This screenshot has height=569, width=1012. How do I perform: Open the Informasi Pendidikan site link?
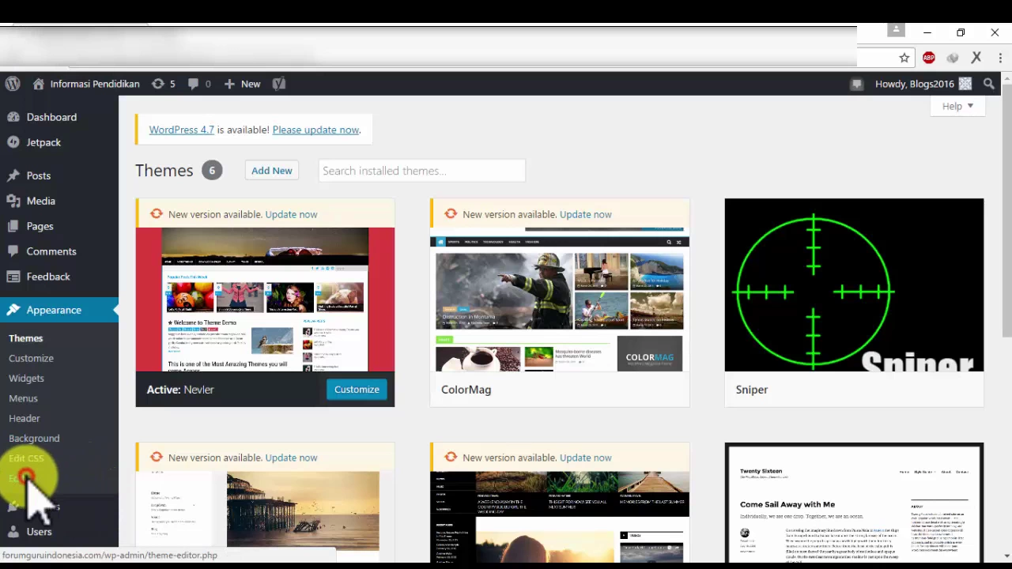click(x=86, y=84)
